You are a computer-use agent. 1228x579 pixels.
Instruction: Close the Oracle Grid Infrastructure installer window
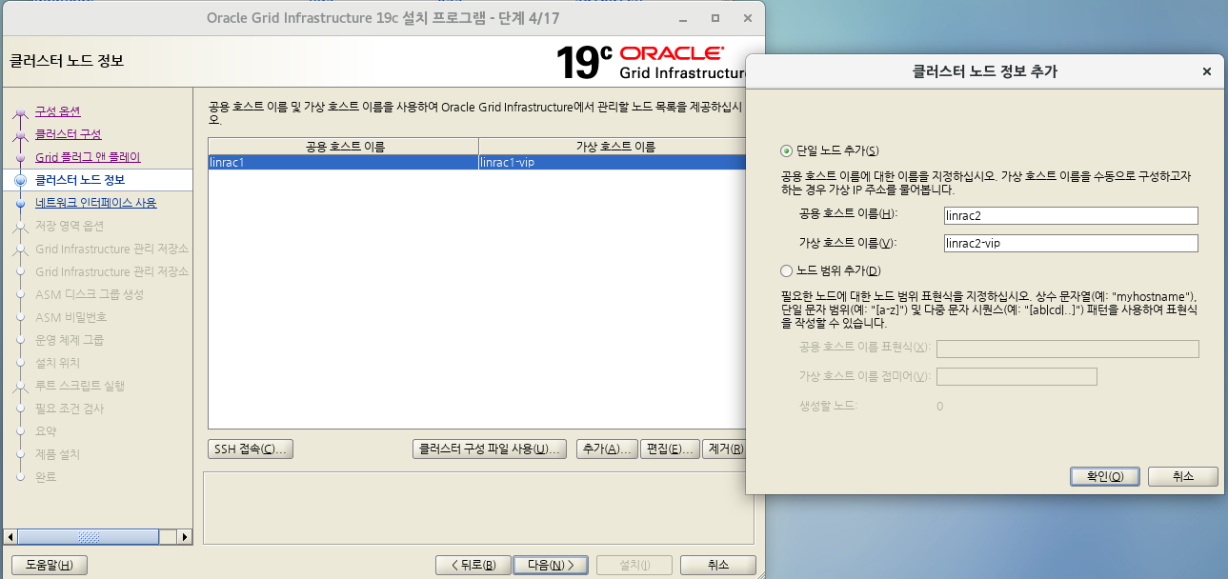click(x=746, y=19)
